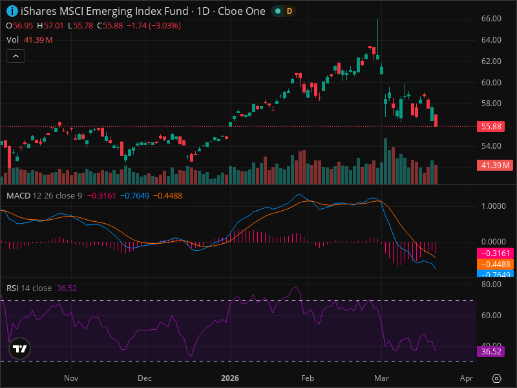Click the 66.00 price scale label
The width and height of the screenshot is (517, 388).
[x=491, y=19]
